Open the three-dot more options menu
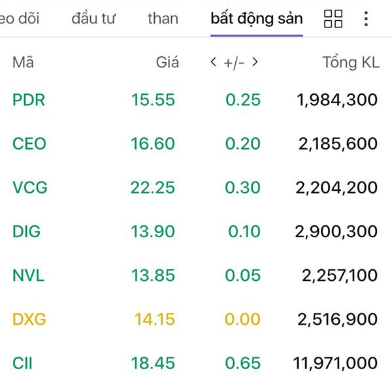 click(x=366, y=19)
